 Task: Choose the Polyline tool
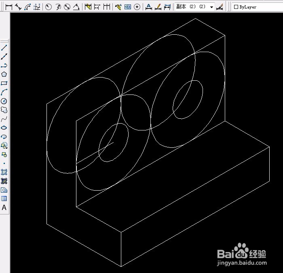[4, 65]
